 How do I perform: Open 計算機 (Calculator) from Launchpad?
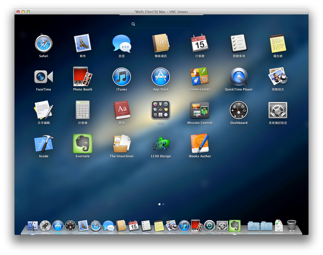click(x=83, y=110)
